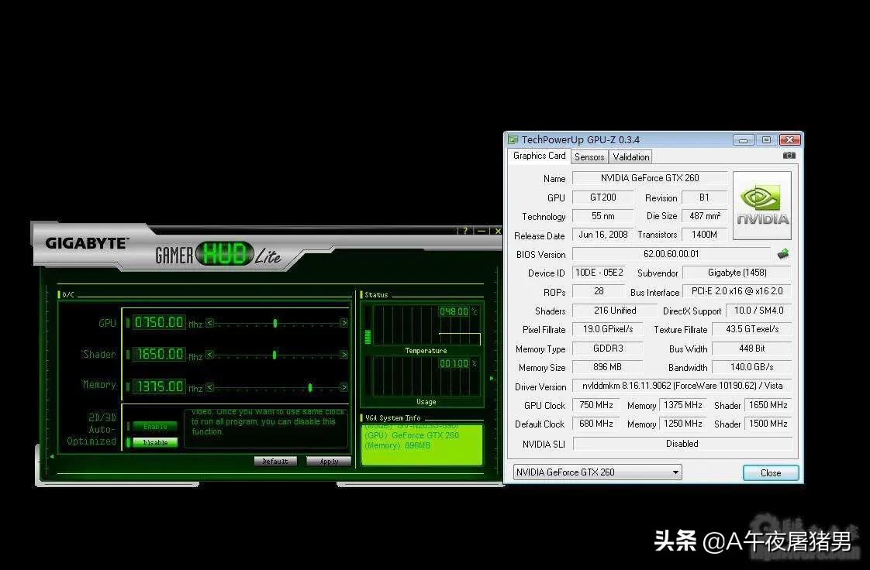The width and height of the screenshot is (870, 570).
Task: Switch to the Validation tab
Action: [630, 156]
